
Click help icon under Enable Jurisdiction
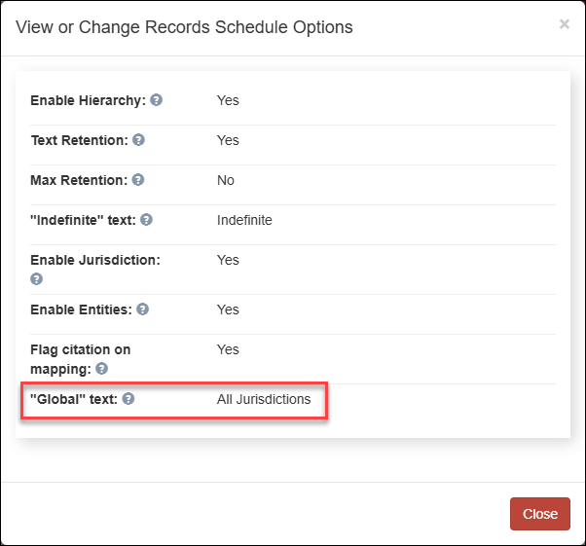37,278
